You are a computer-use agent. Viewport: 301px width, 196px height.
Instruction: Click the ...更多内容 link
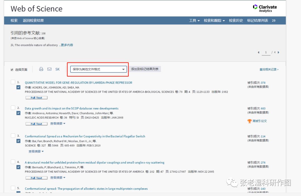tap(66, 45)
